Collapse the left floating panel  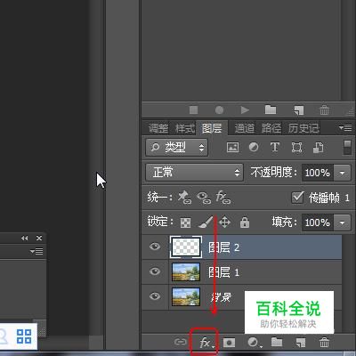pyautogui.click(x=25, y=238)
